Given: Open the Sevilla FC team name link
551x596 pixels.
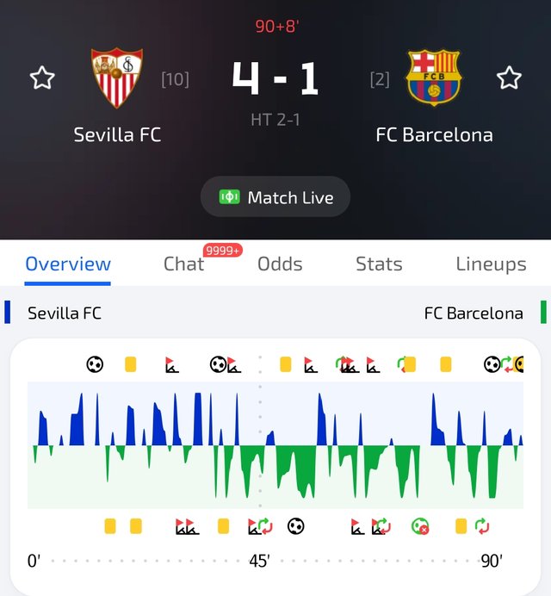Looking at the screenshot, I should (117, 134).
